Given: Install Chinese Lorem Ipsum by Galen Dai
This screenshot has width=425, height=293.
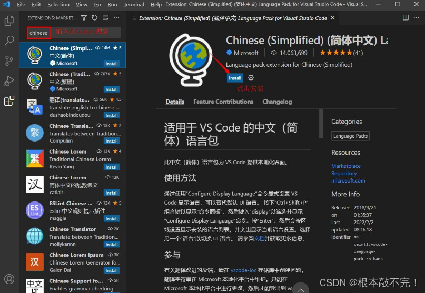Looking at the screenshot, I should coord(112,270).
